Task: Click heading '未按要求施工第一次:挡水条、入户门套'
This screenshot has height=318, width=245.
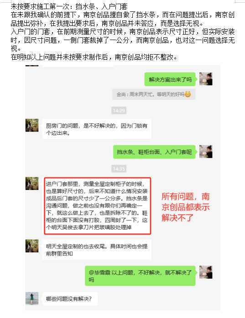Action: click(69, 7)
